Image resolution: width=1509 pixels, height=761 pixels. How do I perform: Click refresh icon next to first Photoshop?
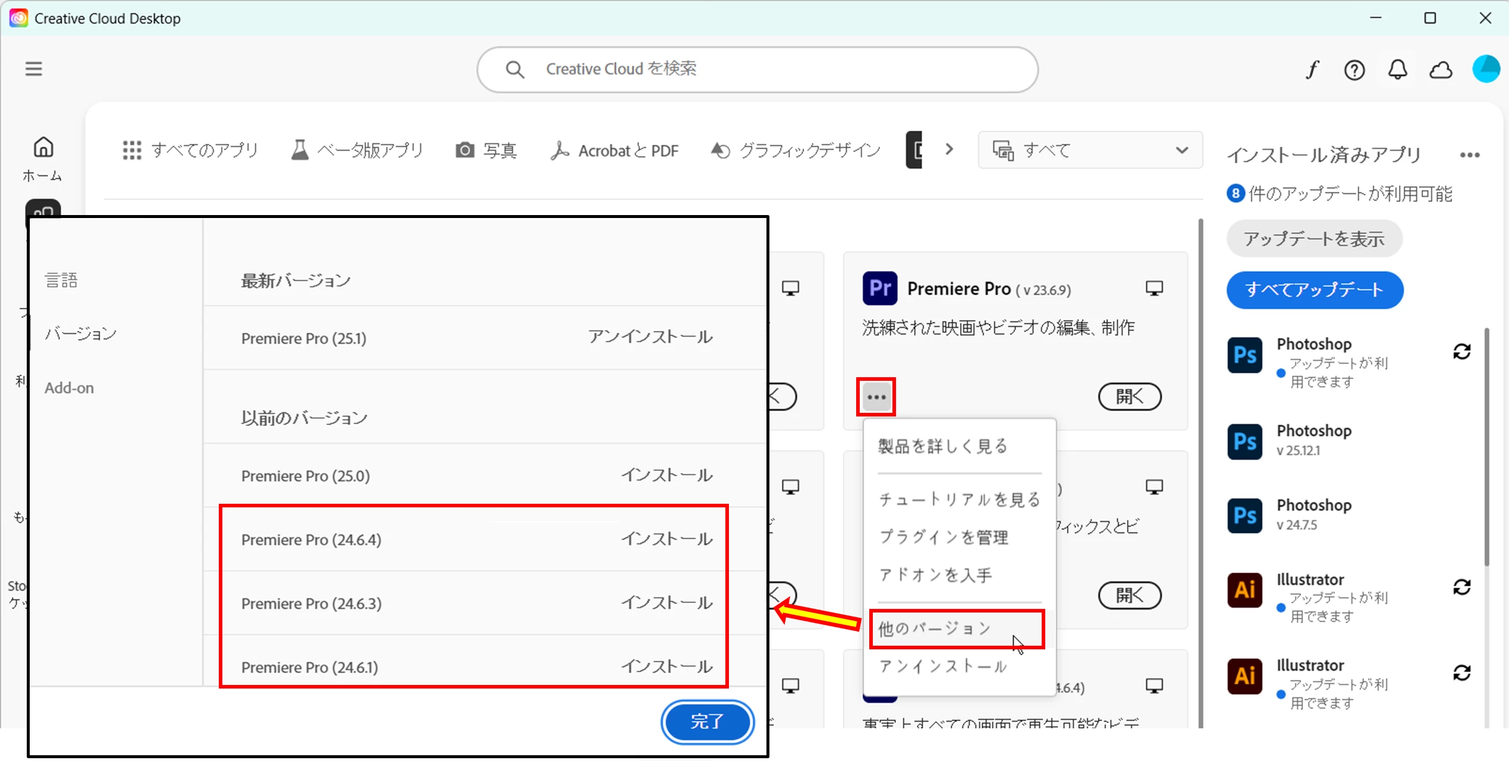pyautogui.click(x=1462, y=352)
